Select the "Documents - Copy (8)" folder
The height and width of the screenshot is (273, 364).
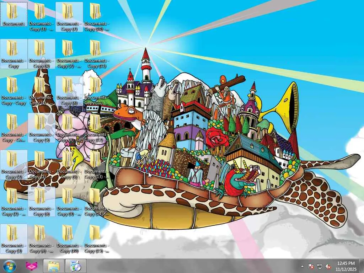click(69, 91)
